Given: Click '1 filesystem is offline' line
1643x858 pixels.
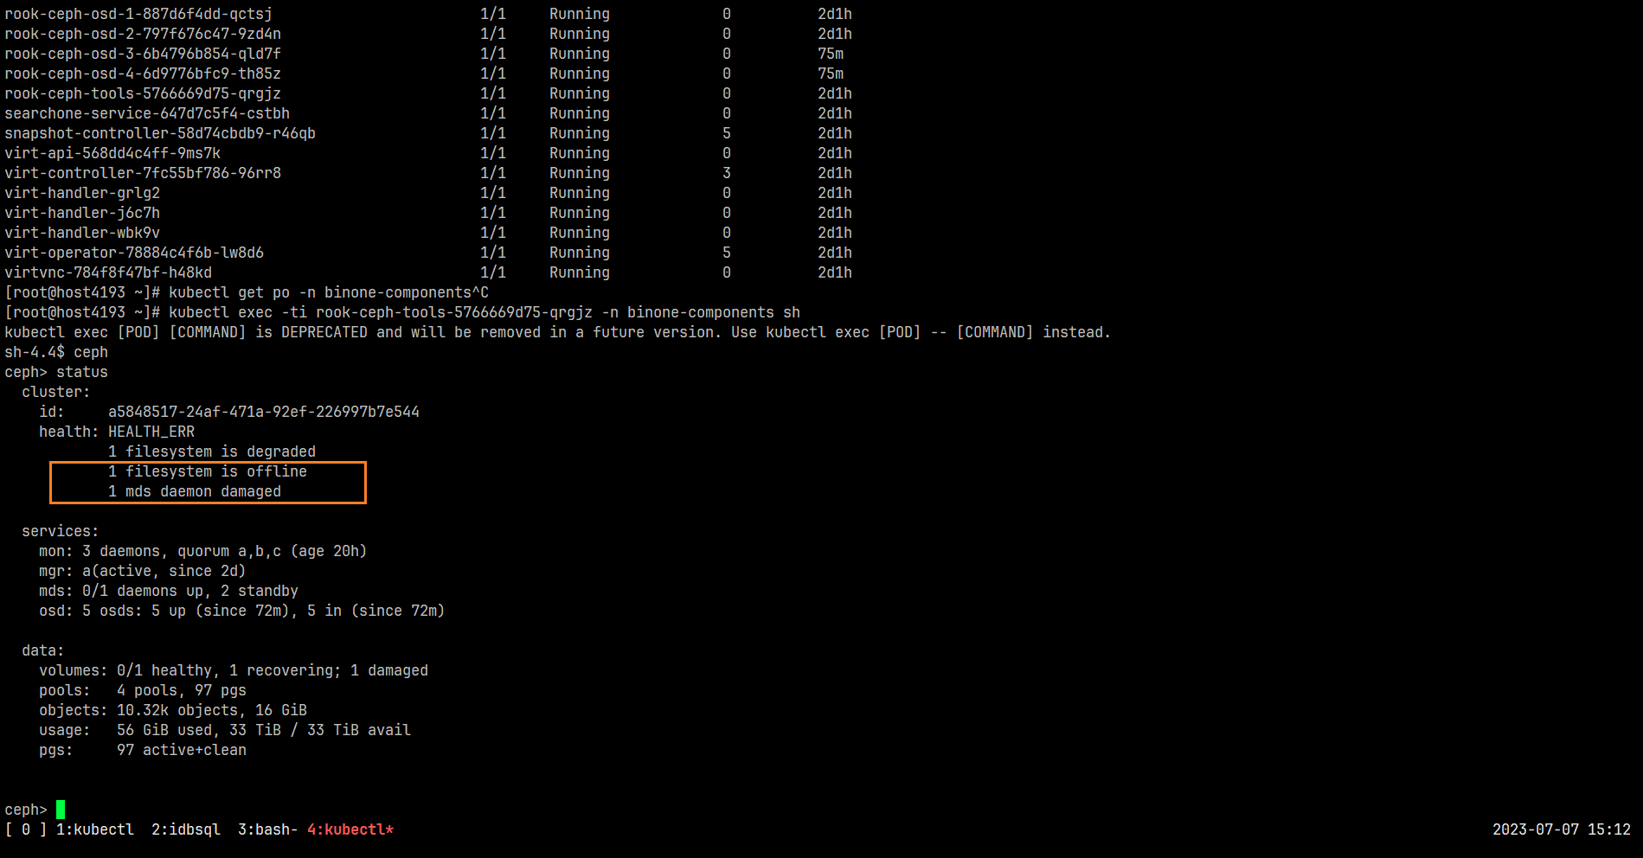Looking at the screenshot, I should tap(208, 471).
